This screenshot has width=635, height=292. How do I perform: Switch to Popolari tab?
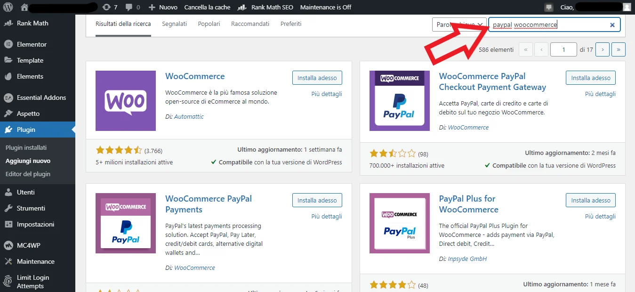coord(209,24)
